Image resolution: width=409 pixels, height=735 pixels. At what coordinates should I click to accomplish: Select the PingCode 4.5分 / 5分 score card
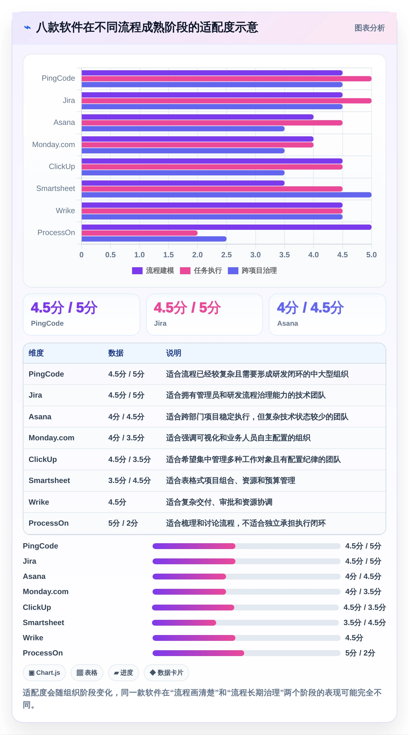pyautogui.click(x=82, y=315)
